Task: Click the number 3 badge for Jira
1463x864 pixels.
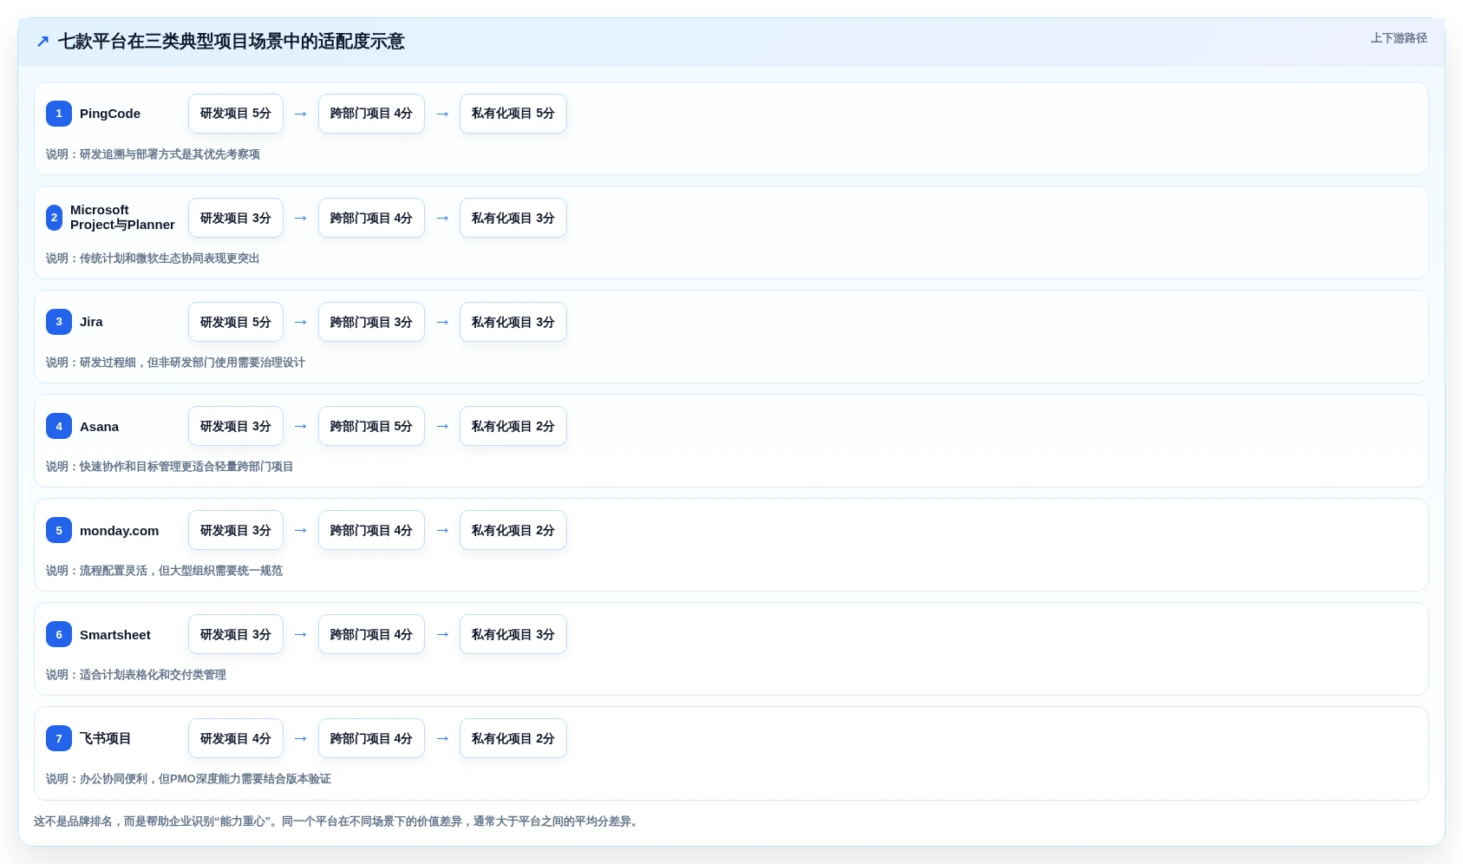Action: (59, 322)
